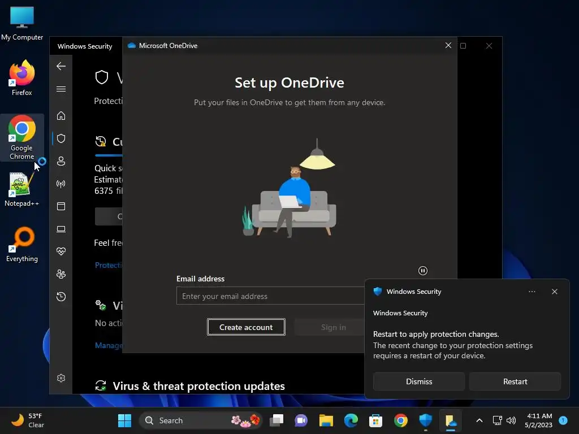Close the Windows Security toast notification
Screen dimensions: 579x434
[x=554, y=292]
